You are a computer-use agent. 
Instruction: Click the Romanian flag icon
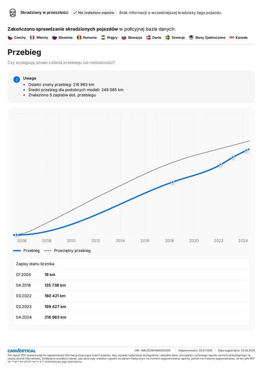click(x=79, y=38)
